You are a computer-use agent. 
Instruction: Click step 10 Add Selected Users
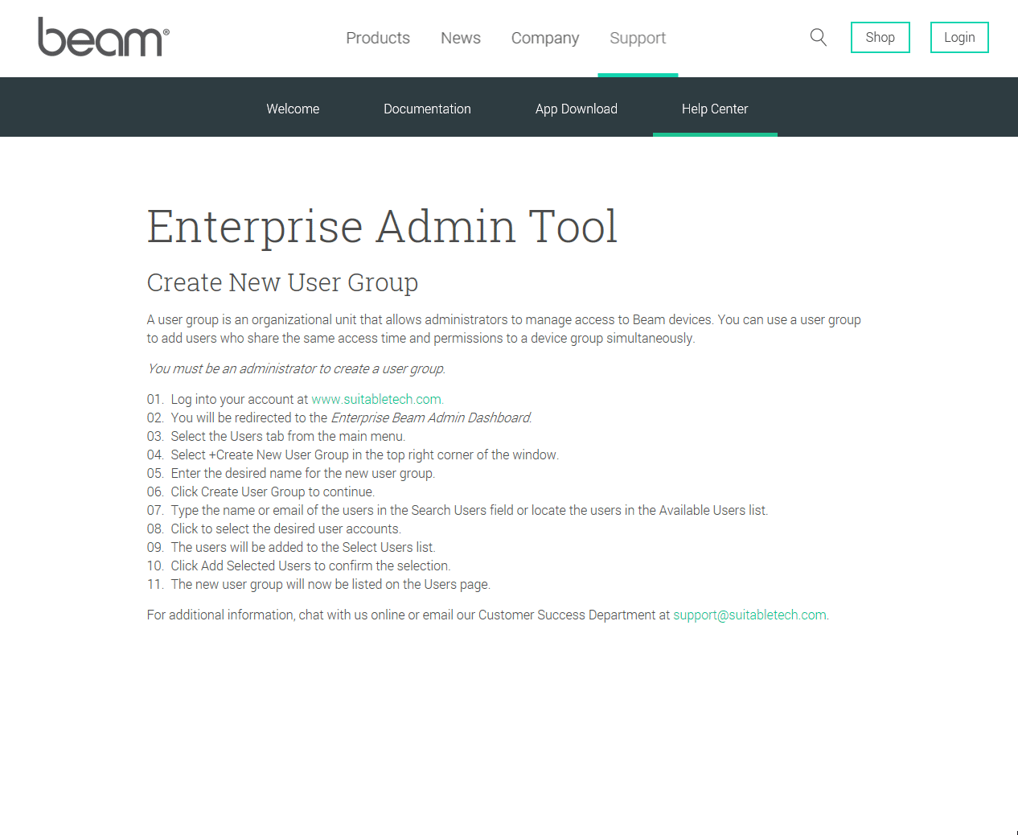click(299, 566)
